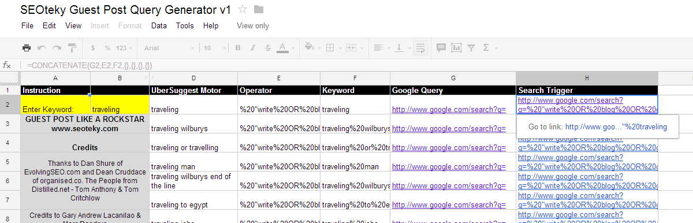The width and height of the screenshot is (693, 223).
Task: Click the 'Operator' header cell
Action: [x=278, y=90]
